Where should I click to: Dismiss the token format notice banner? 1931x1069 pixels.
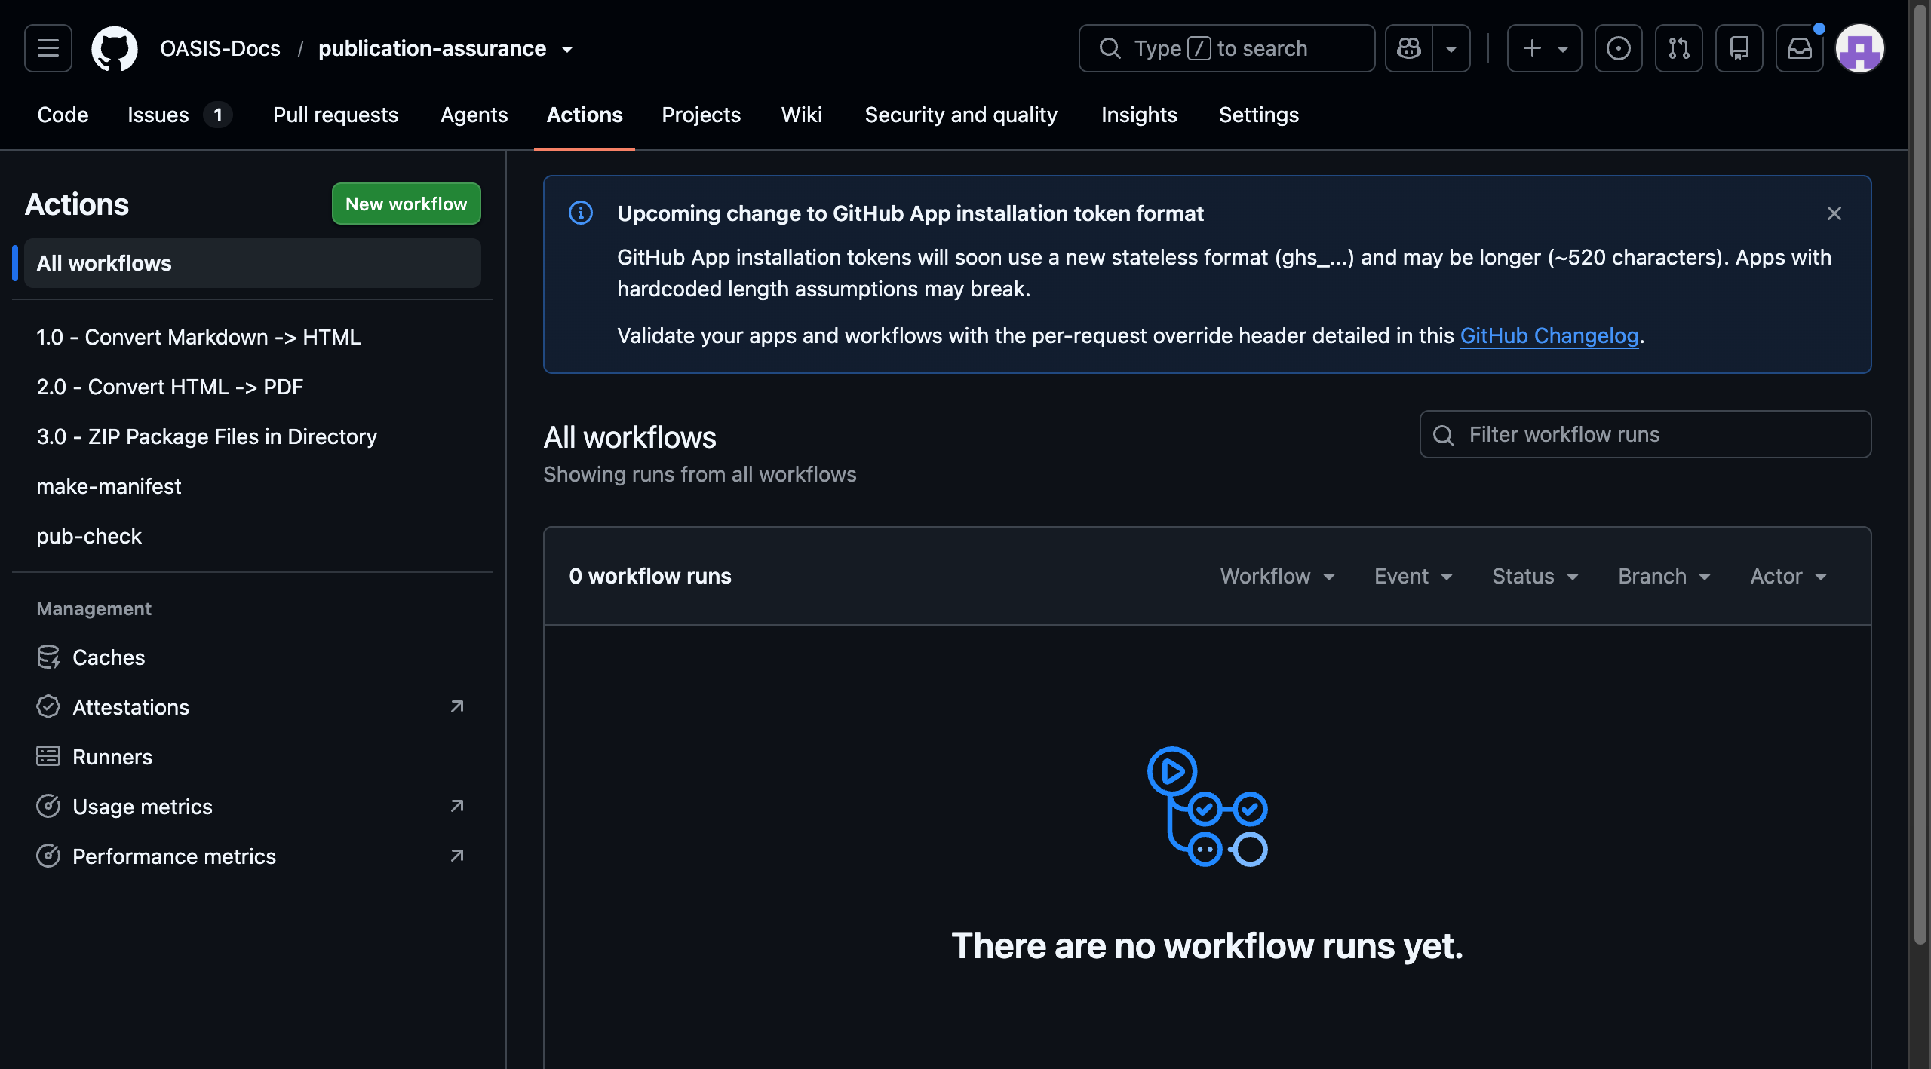(x=1834, y=213)
